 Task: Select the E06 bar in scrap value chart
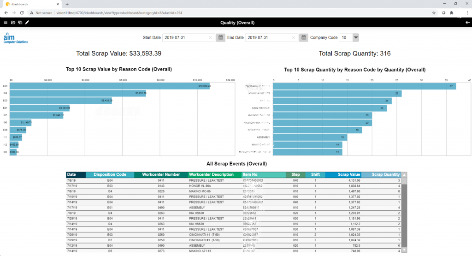(x=18, y=130)
